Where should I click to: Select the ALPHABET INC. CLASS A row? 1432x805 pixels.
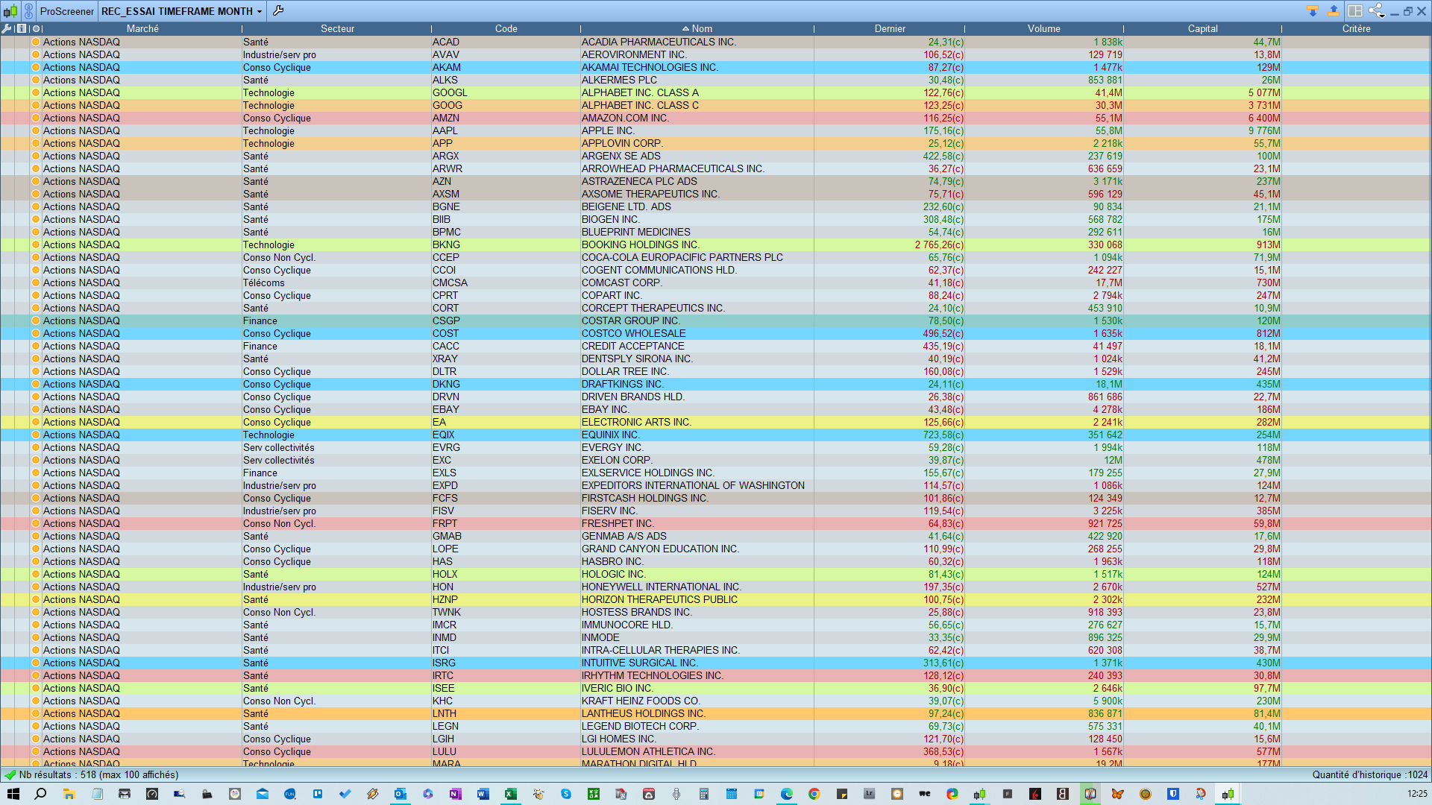(640, 93)
